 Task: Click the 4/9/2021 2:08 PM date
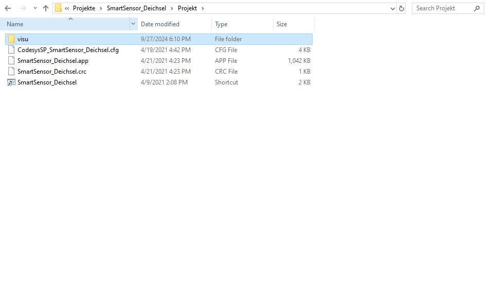pos(164,82)
